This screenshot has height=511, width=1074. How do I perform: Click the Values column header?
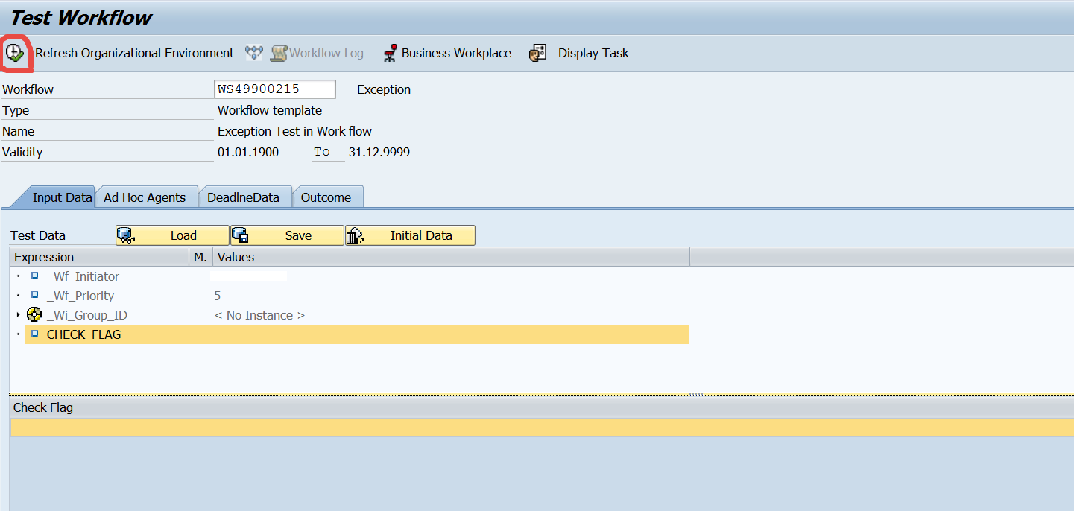(x=451, y=257)
